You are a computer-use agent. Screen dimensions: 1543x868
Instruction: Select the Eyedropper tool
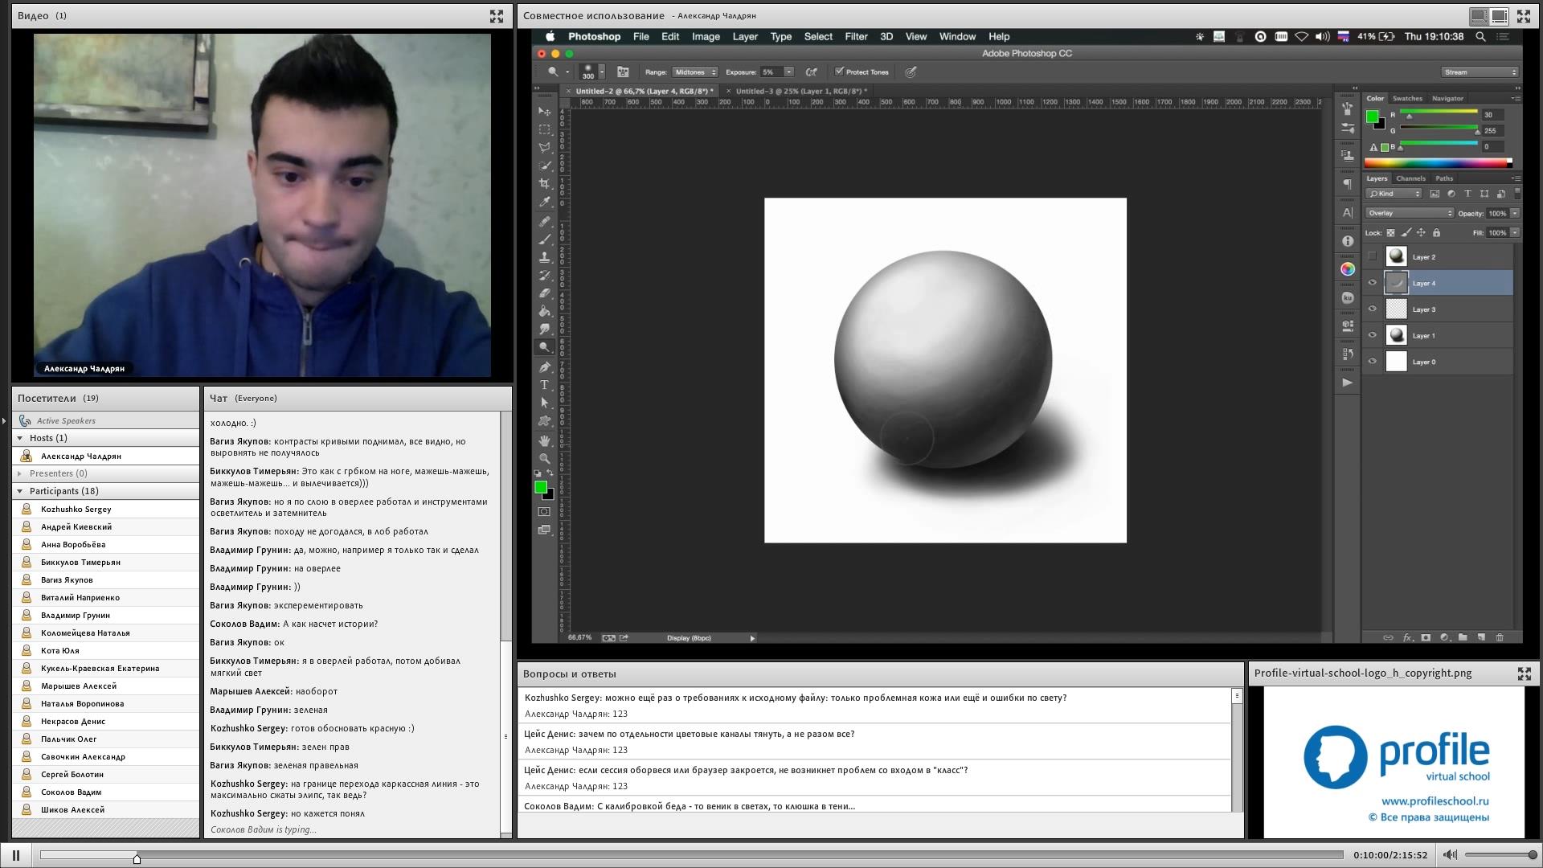[x=544, y=202]
